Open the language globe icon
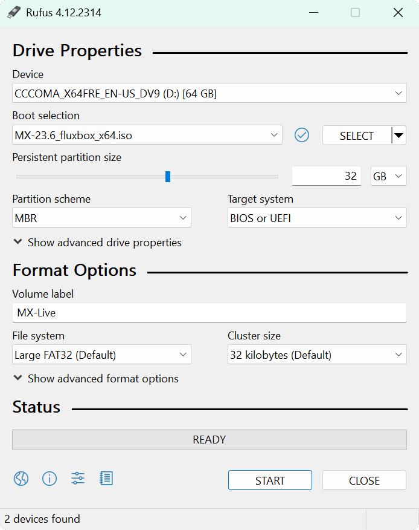Screen dimensions: 419x530 pos(21,479)
